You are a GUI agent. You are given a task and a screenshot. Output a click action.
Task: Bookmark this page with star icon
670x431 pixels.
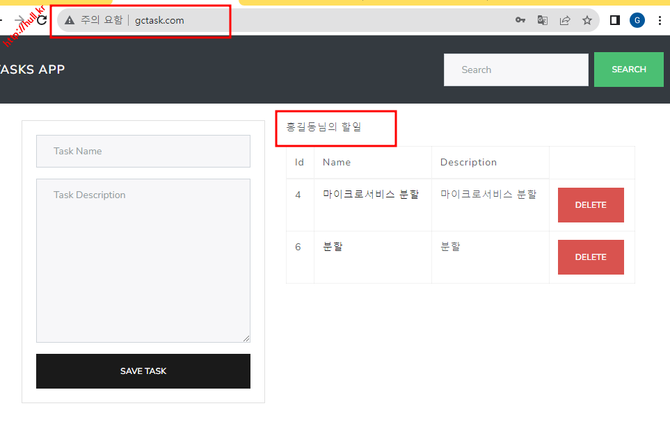click(587, 20)
